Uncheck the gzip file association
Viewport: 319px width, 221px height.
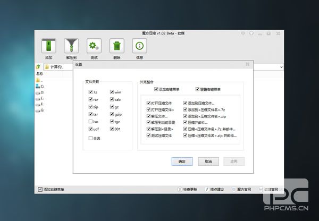coord(112,114)
